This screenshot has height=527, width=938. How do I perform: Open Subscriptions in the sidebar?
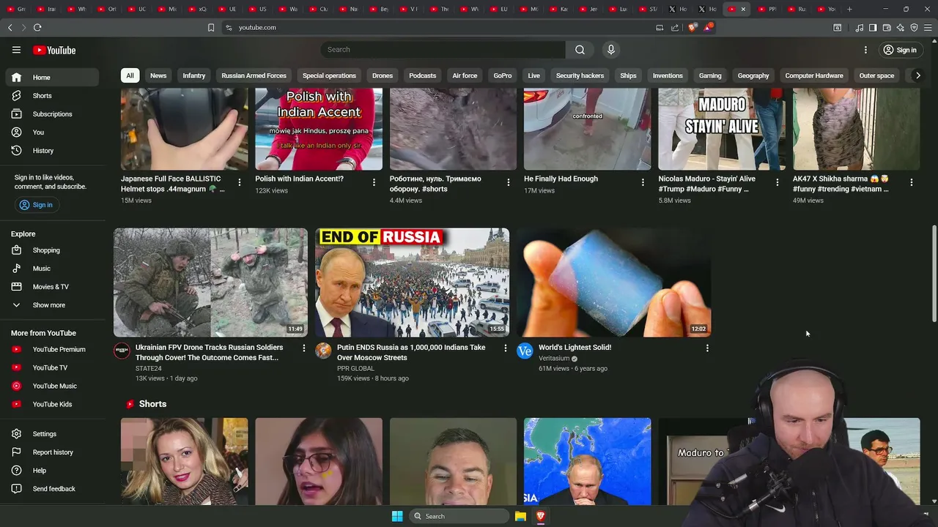point(51,114)
